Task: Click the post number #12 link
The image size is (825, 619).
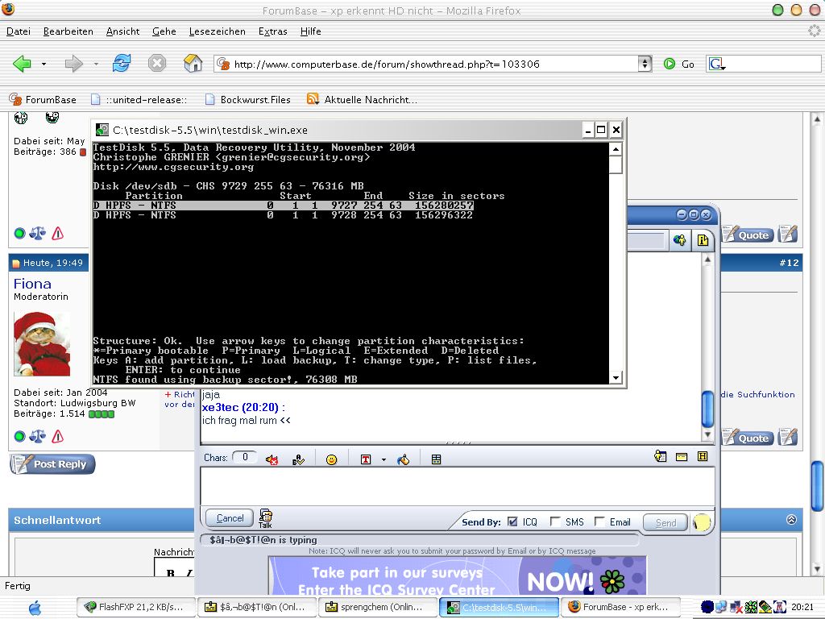Action: [789, 263]
